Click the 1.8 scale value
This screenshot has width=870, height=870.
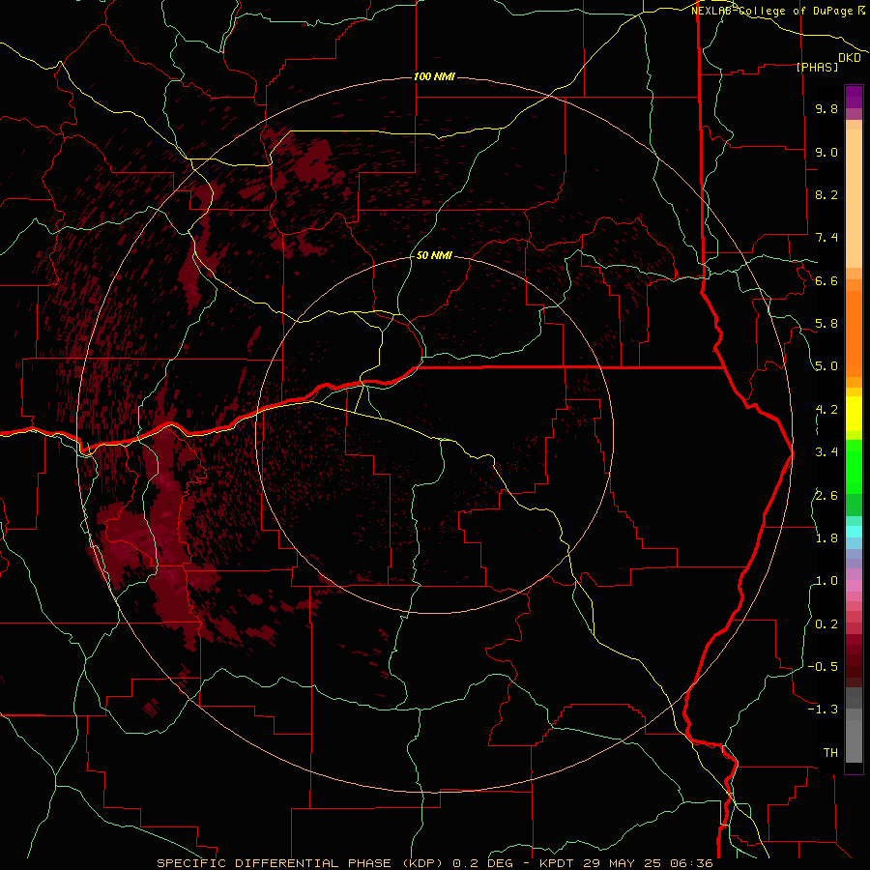pyautogui.click(x=826, y=538)
